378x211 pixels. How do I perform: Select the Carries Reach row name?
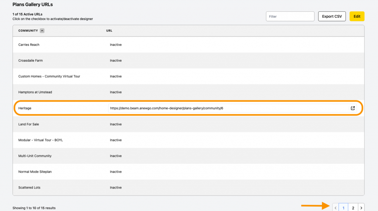tap(29, 45)
